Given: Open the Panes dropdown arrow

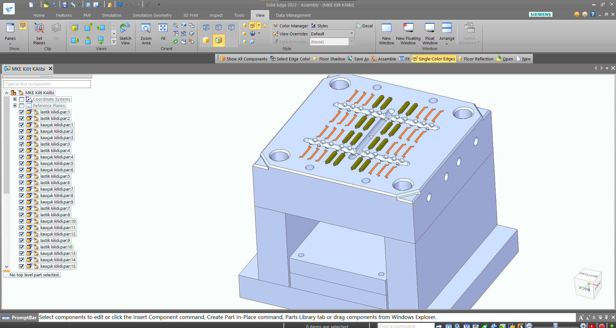Looking at the screenshot, I should click(10, 44).
